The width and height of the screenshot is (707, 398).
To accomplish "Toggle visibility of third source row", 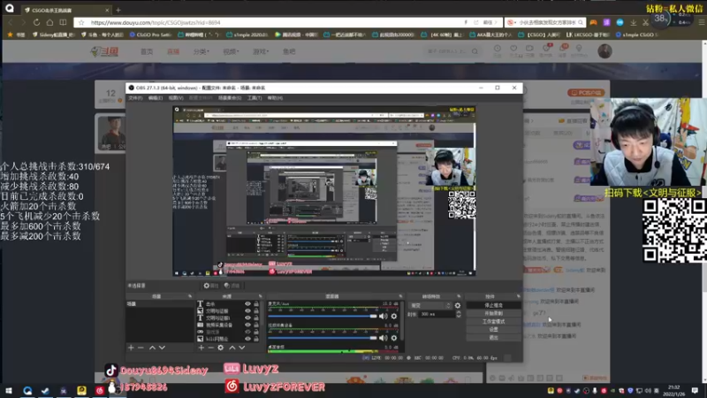I will coord(247,318).
